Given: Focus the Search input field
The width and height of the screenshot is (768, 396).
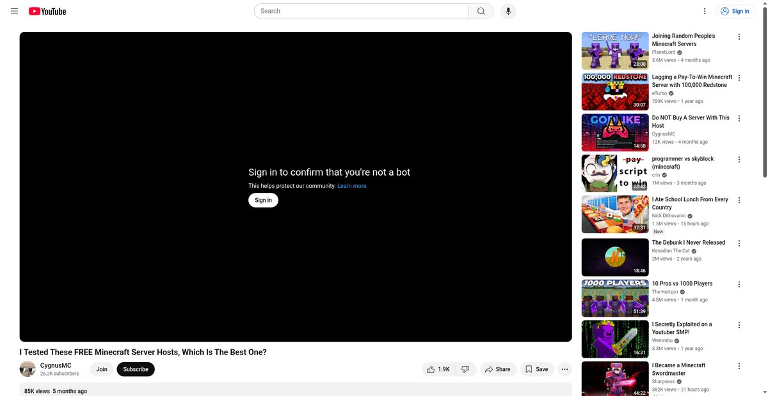Looking at the screenshot, I should 362,11.
